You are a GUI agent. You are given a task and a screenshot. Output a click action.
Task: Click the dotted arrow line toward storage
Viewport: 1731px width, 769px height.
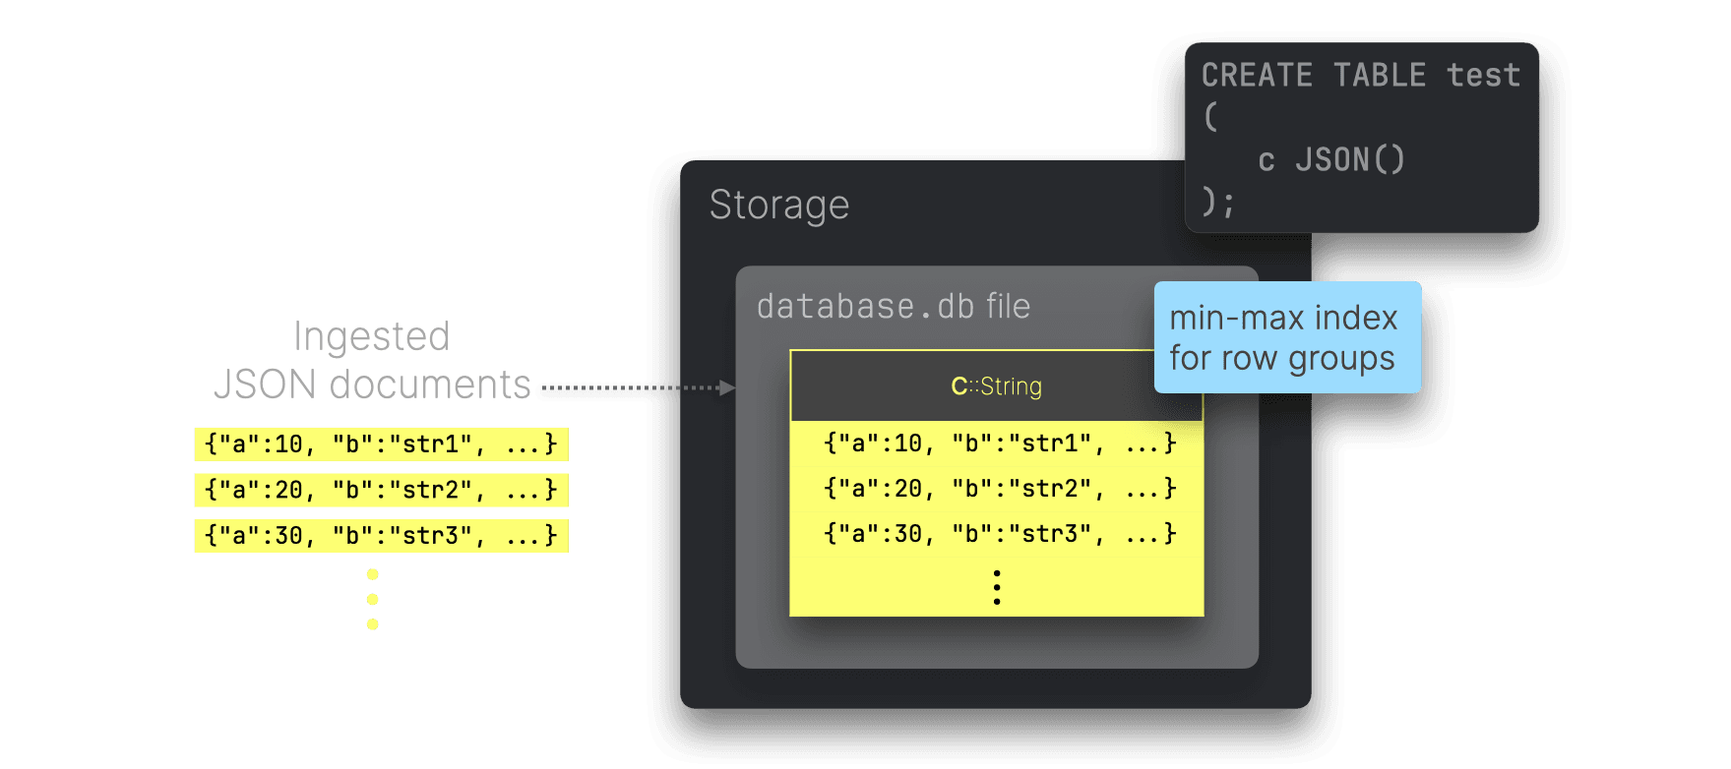click(x=630, y=388)
